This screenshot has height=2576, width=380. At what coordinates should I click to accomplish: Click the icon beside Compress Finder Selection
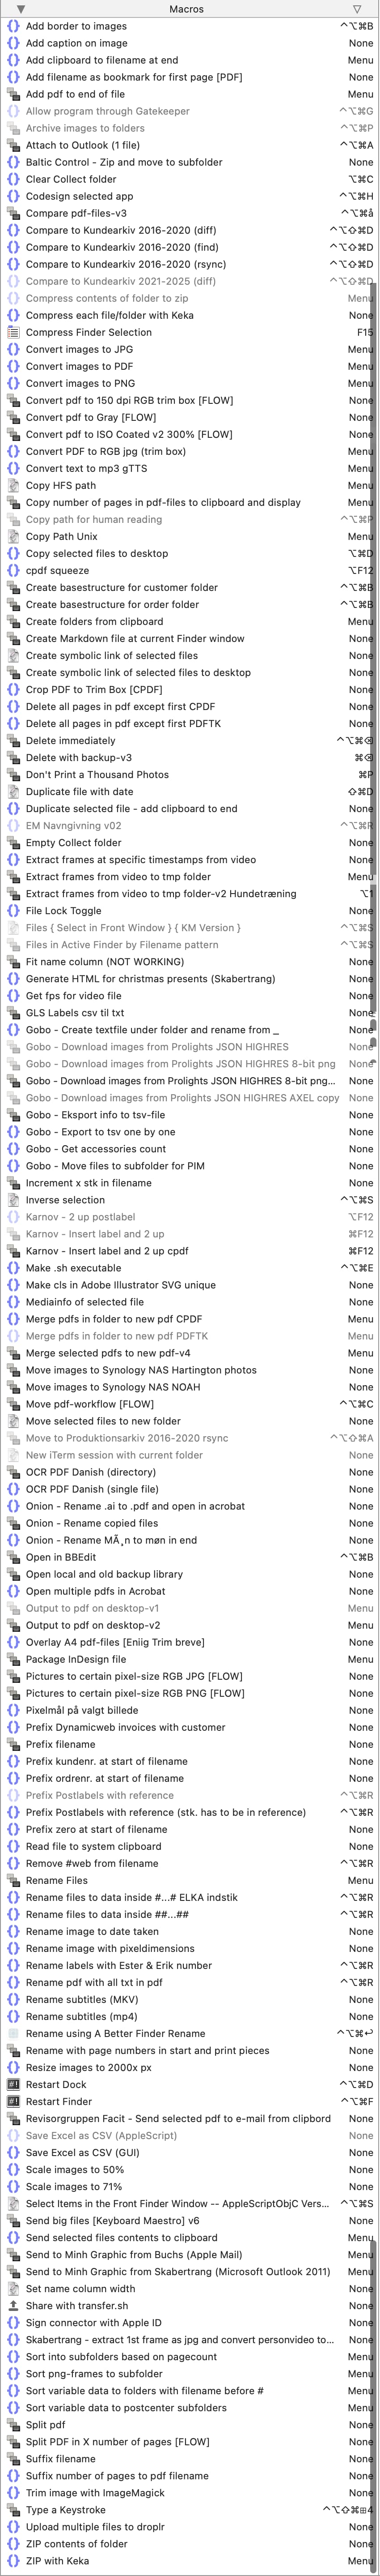[13, 332]
